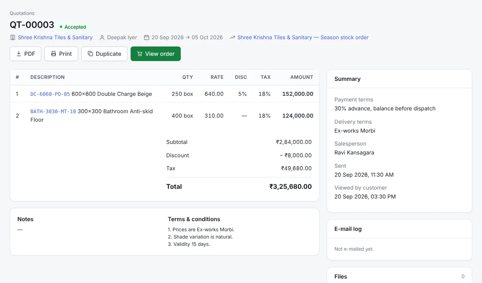Click the 5% discount cell

click(x=243, y=94)
